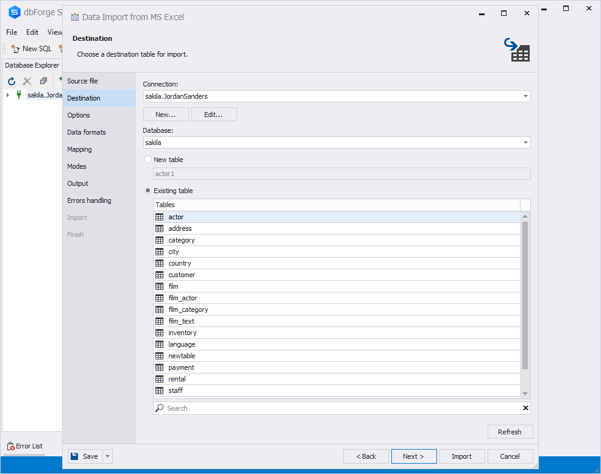Click the New SQL toolbar button

coord(32,49)
